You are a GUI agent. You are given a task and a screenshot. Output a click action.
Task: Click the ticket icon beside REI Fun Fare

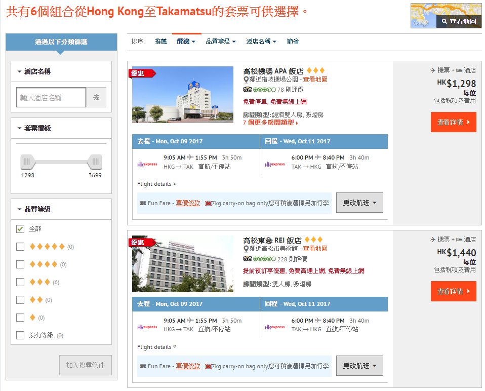point(143,366)
